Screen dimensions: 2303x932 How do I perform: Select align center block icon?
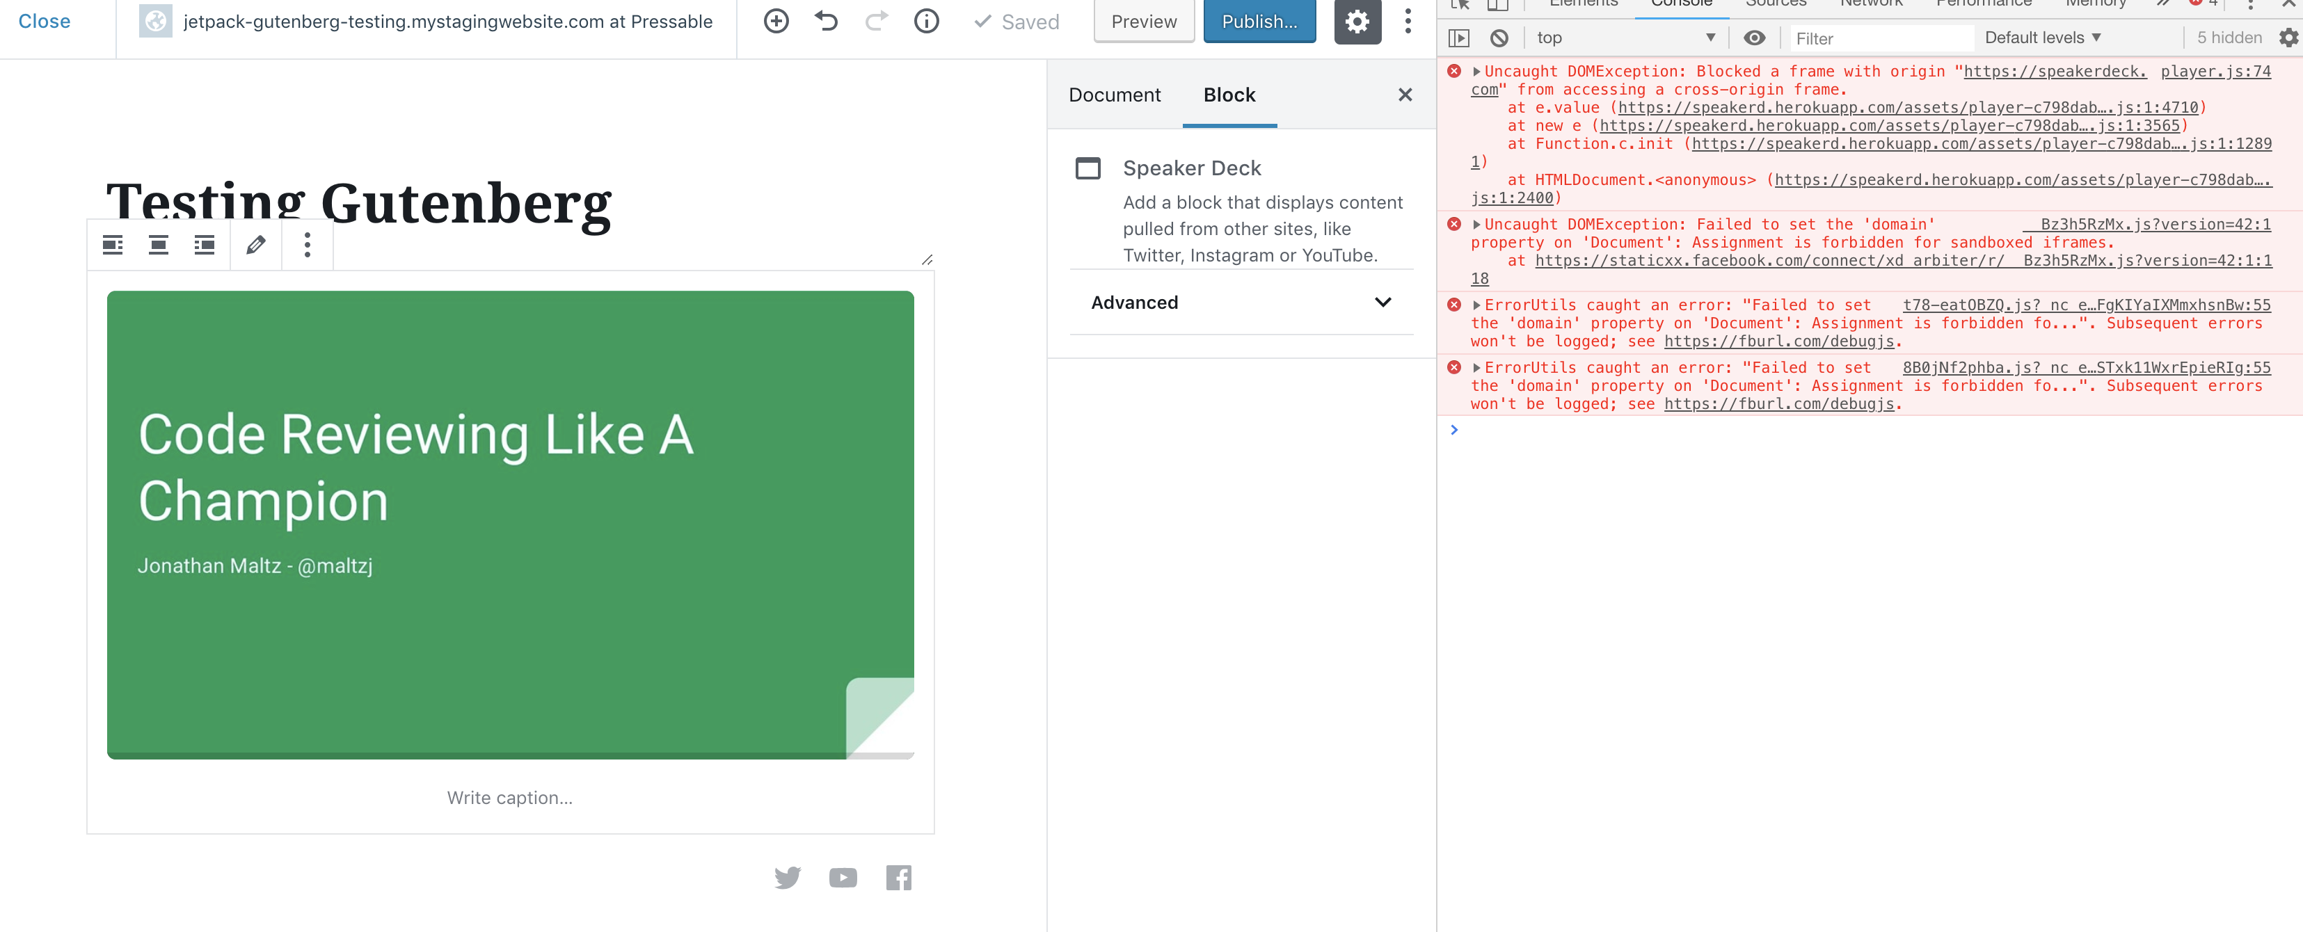pyautogui.click(x=158, y=245)
